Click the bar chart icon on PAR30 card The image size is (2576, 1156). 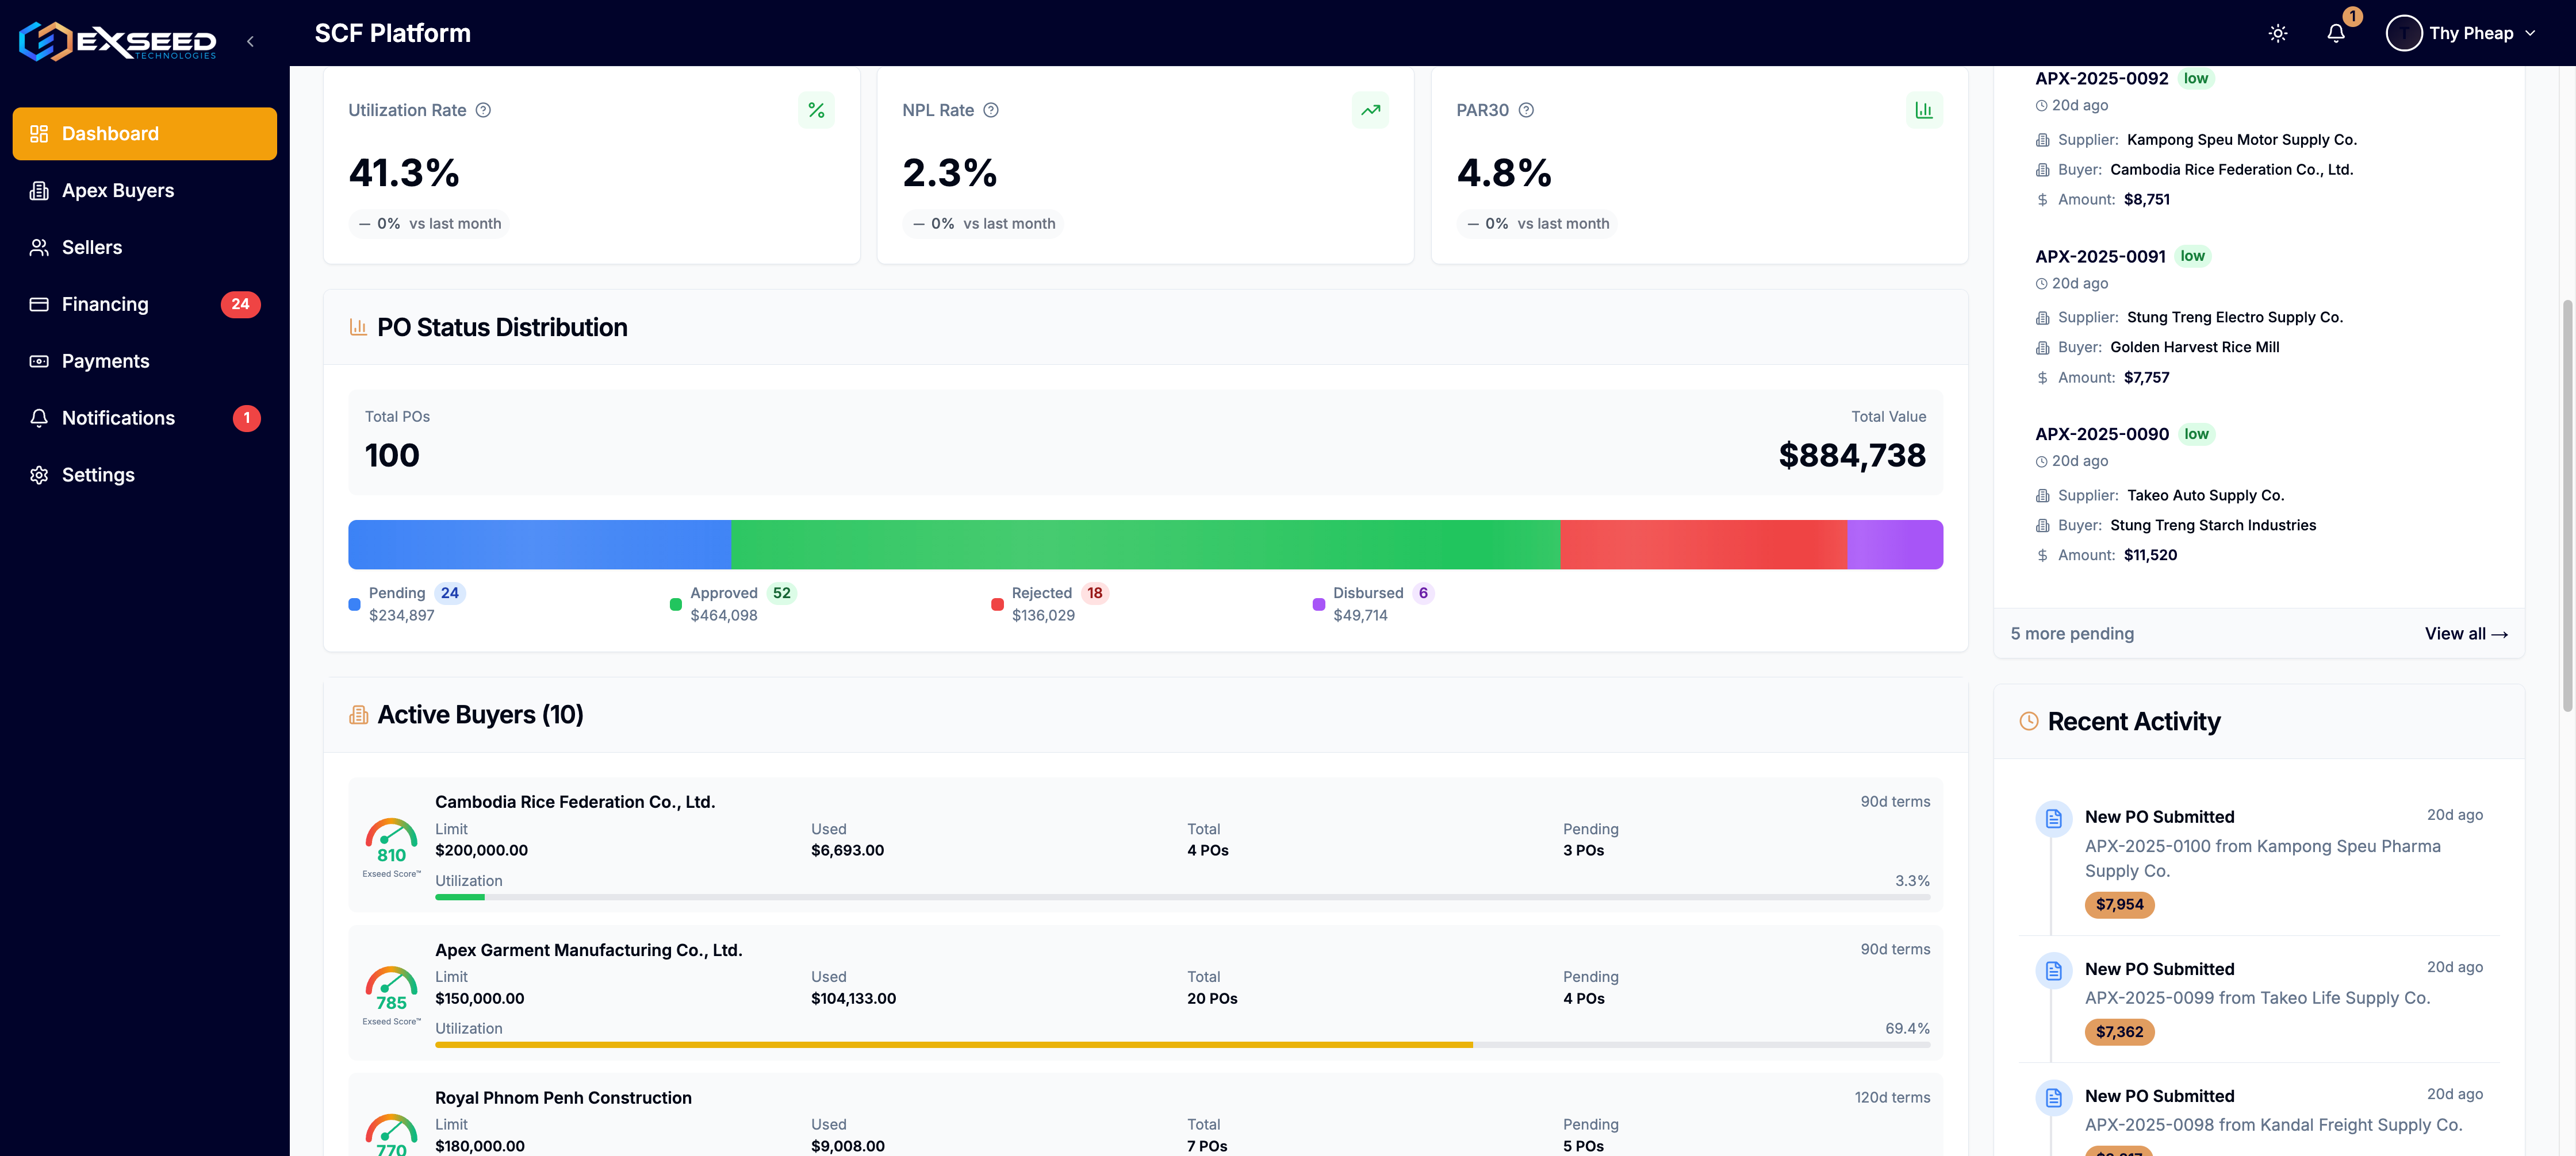[x=1924, y=110]
